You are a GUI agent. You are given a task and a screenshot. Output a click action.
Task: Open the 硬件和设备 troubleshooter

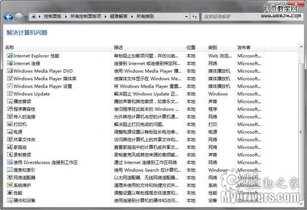tap(24, 201)
